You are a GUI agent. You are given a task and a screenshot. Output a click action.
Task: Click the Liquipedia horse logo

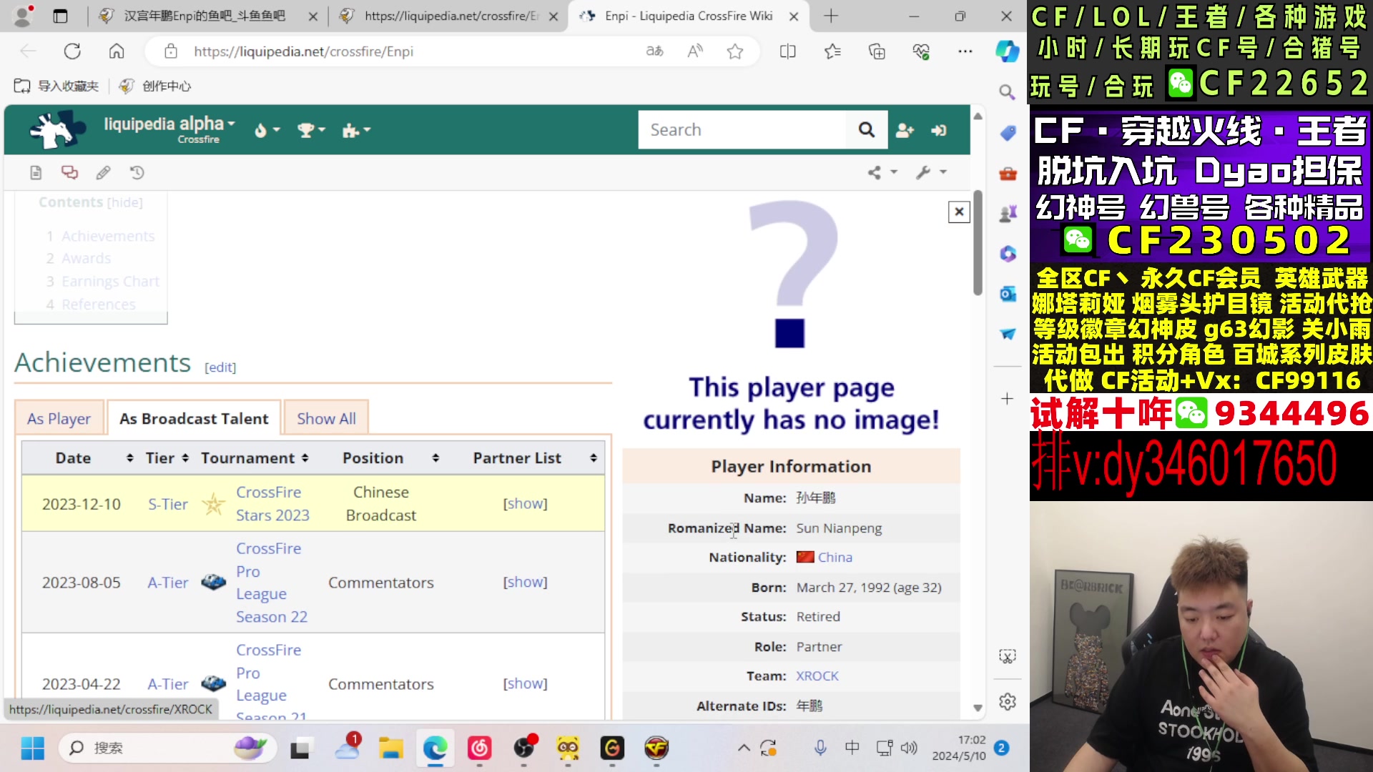pyautogui.click(x=57, y=129)
